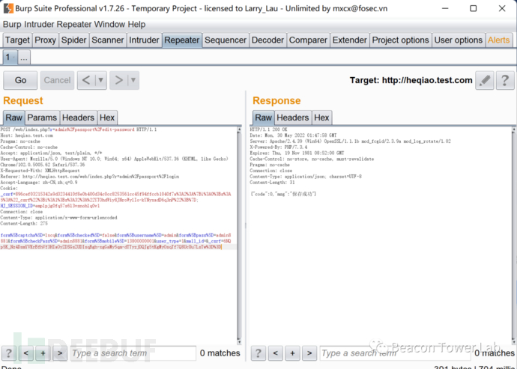
Task: Click the Response search help icon
Action: [258, 353]
